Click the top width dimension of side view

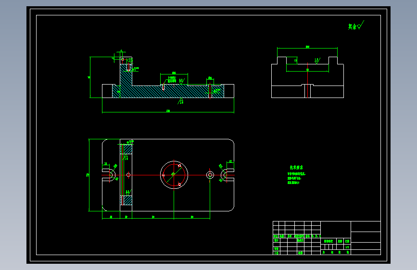(x=307, y=48)
